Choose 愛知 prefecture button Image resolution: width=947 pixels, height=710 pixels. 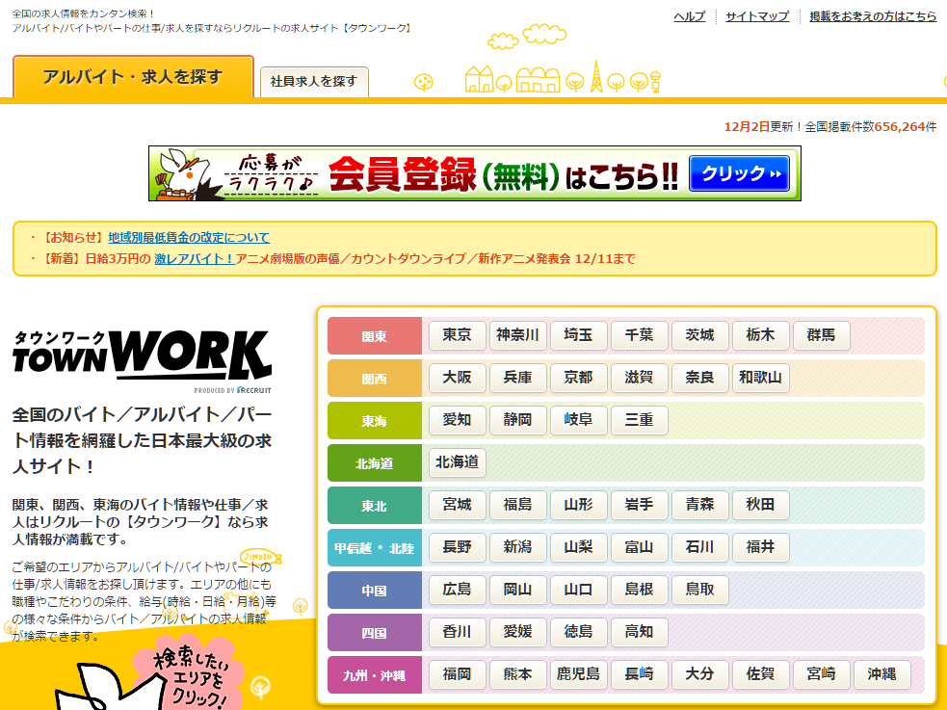458,420
